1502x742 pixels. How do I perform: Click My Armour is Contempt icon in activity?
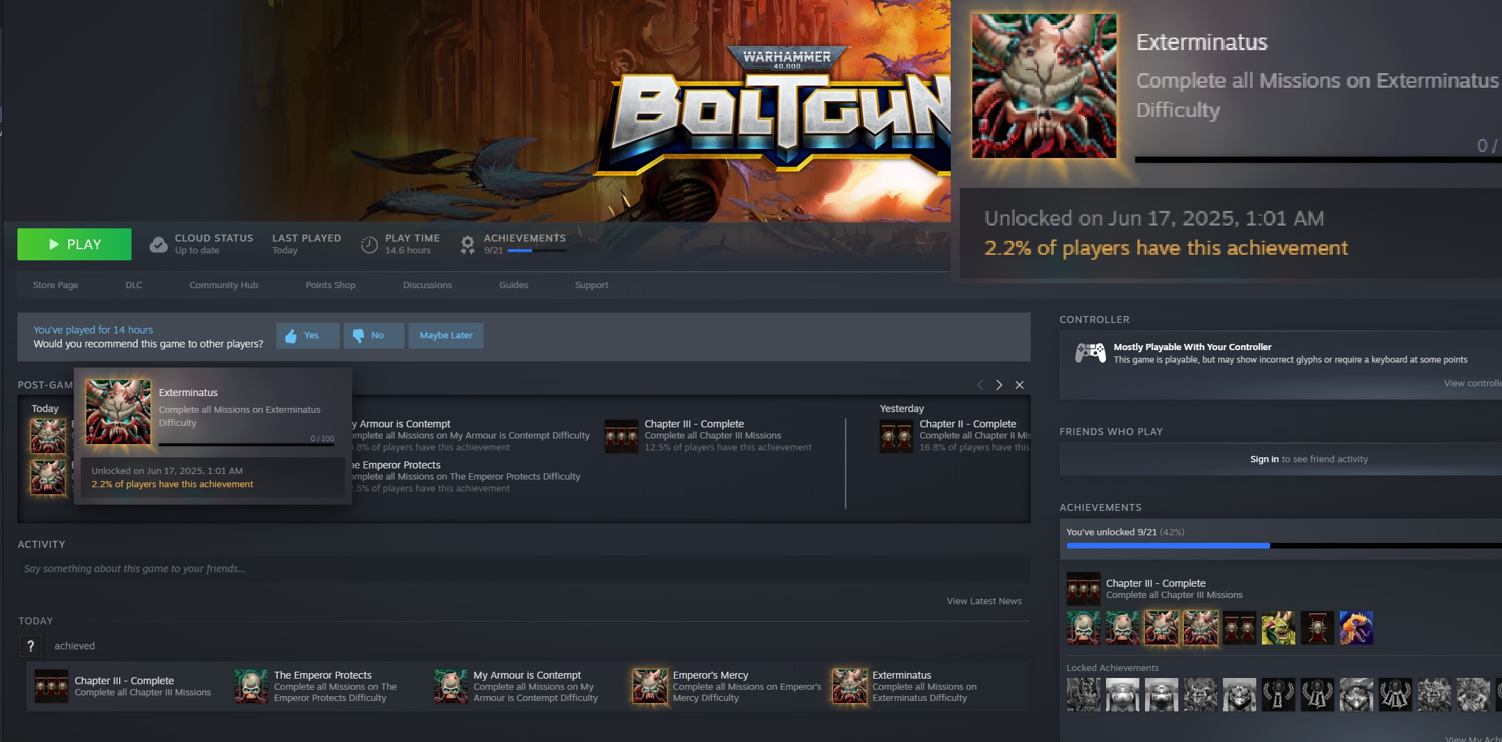pyautogui.click(x=451, y=686)
